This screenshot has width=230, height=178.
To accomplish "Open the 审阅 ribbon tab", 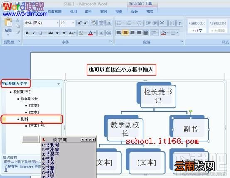I will pyautogui.click(x=104, y=12).
